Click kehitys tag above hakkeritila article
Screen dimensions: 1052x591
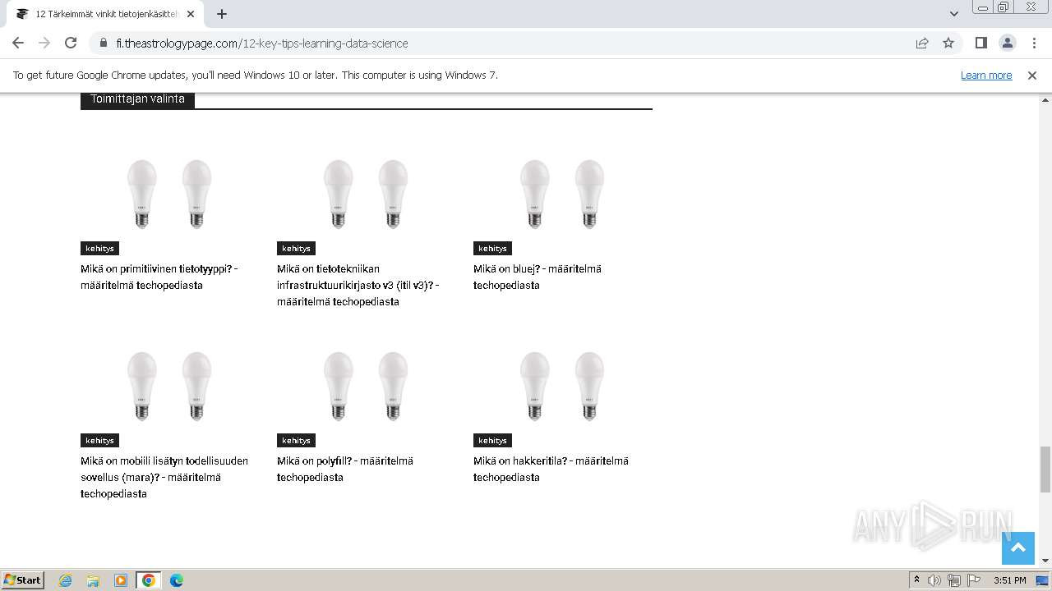click(492, 440)
